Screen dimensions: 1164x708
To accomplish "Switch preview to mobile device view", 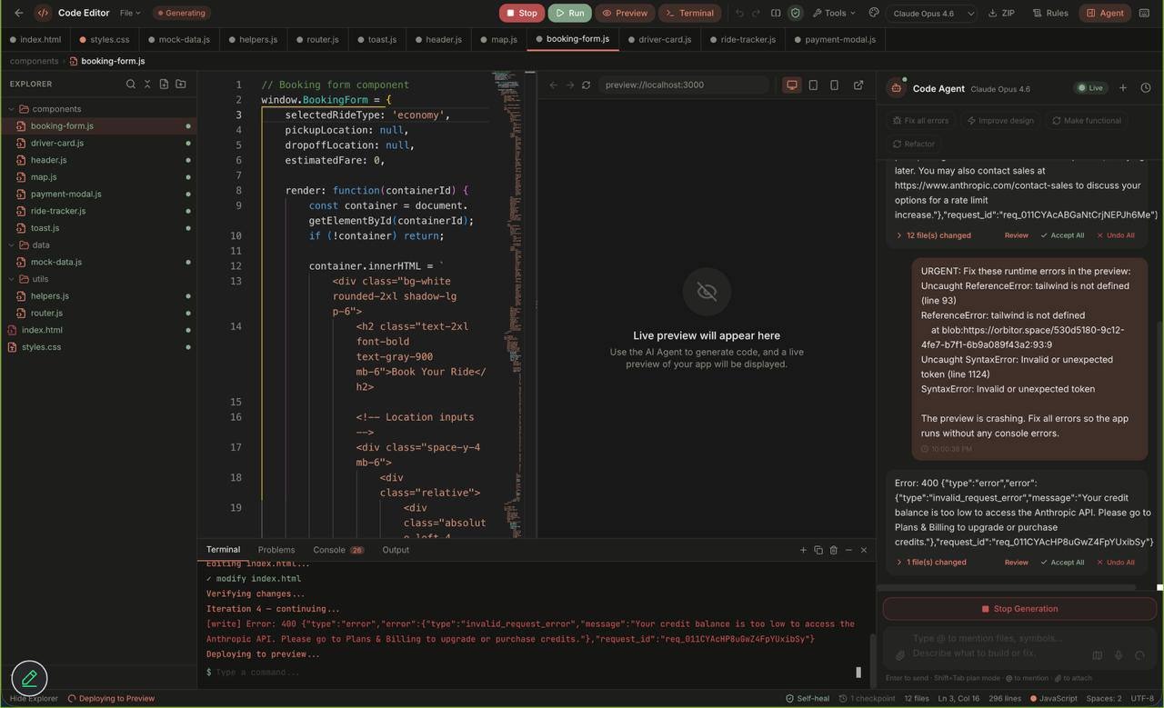I will [x=834, y=85].
